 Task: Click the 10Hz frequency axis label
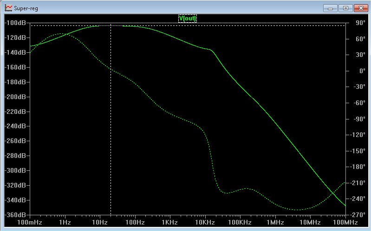(100, 222)
